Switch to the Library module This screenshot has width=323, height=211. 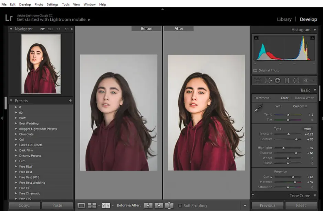[284, 19]
